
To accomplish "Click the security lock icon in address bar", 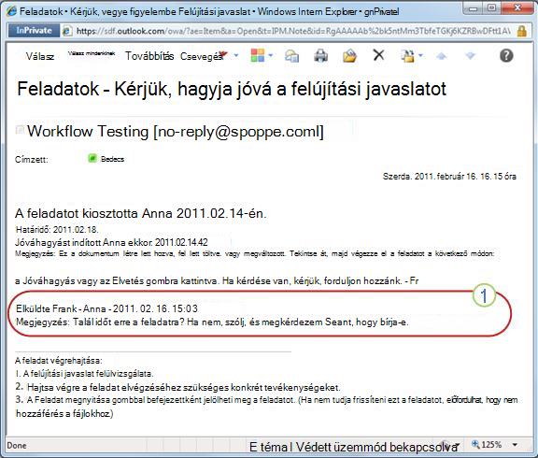I will [x=522, y=31].
